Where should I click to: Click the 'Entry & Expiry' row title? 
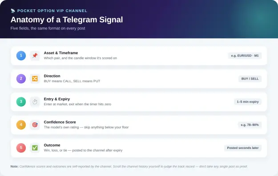57,99
